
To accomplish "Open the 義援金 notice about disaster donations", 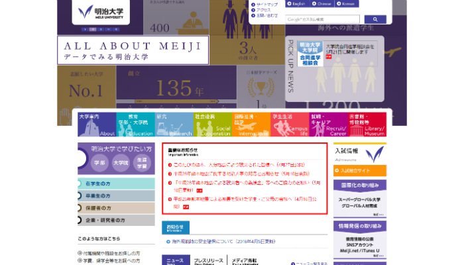I will 247,186.
